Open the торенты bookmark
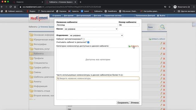 (73, 11)
